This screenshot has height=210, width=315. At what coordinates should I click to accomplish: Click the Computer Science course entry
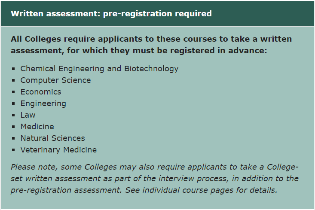(x=55, y=80)
